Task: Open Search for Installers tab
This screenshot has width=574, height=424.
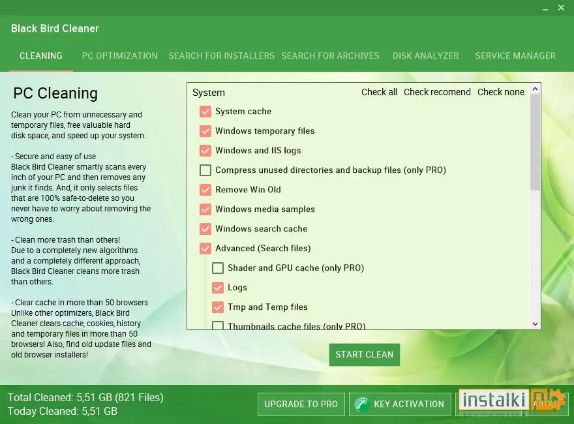Action: click(222, 55)
